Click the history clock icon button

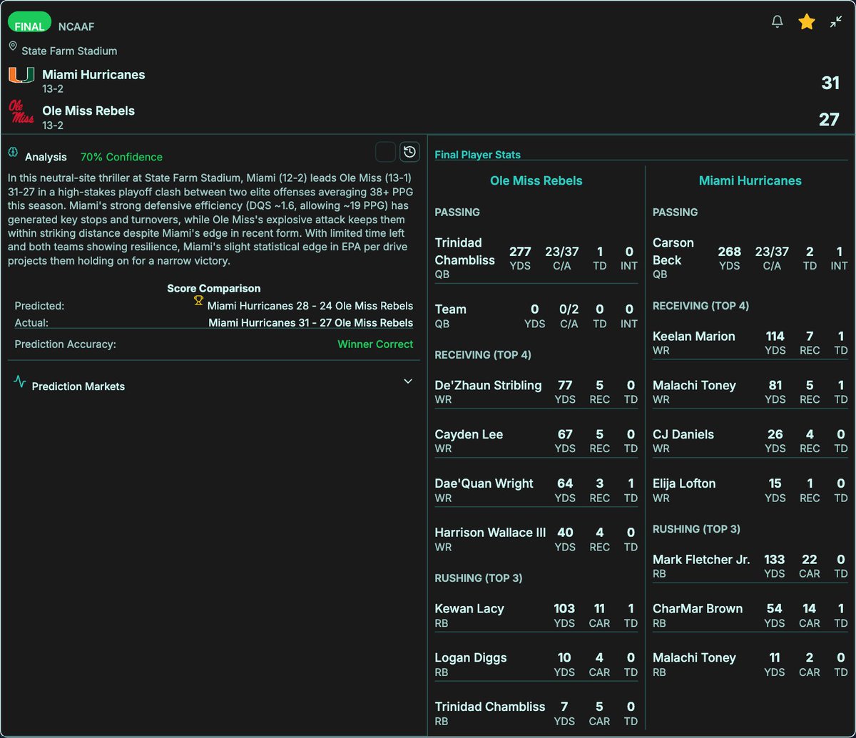tap(409, 151)
